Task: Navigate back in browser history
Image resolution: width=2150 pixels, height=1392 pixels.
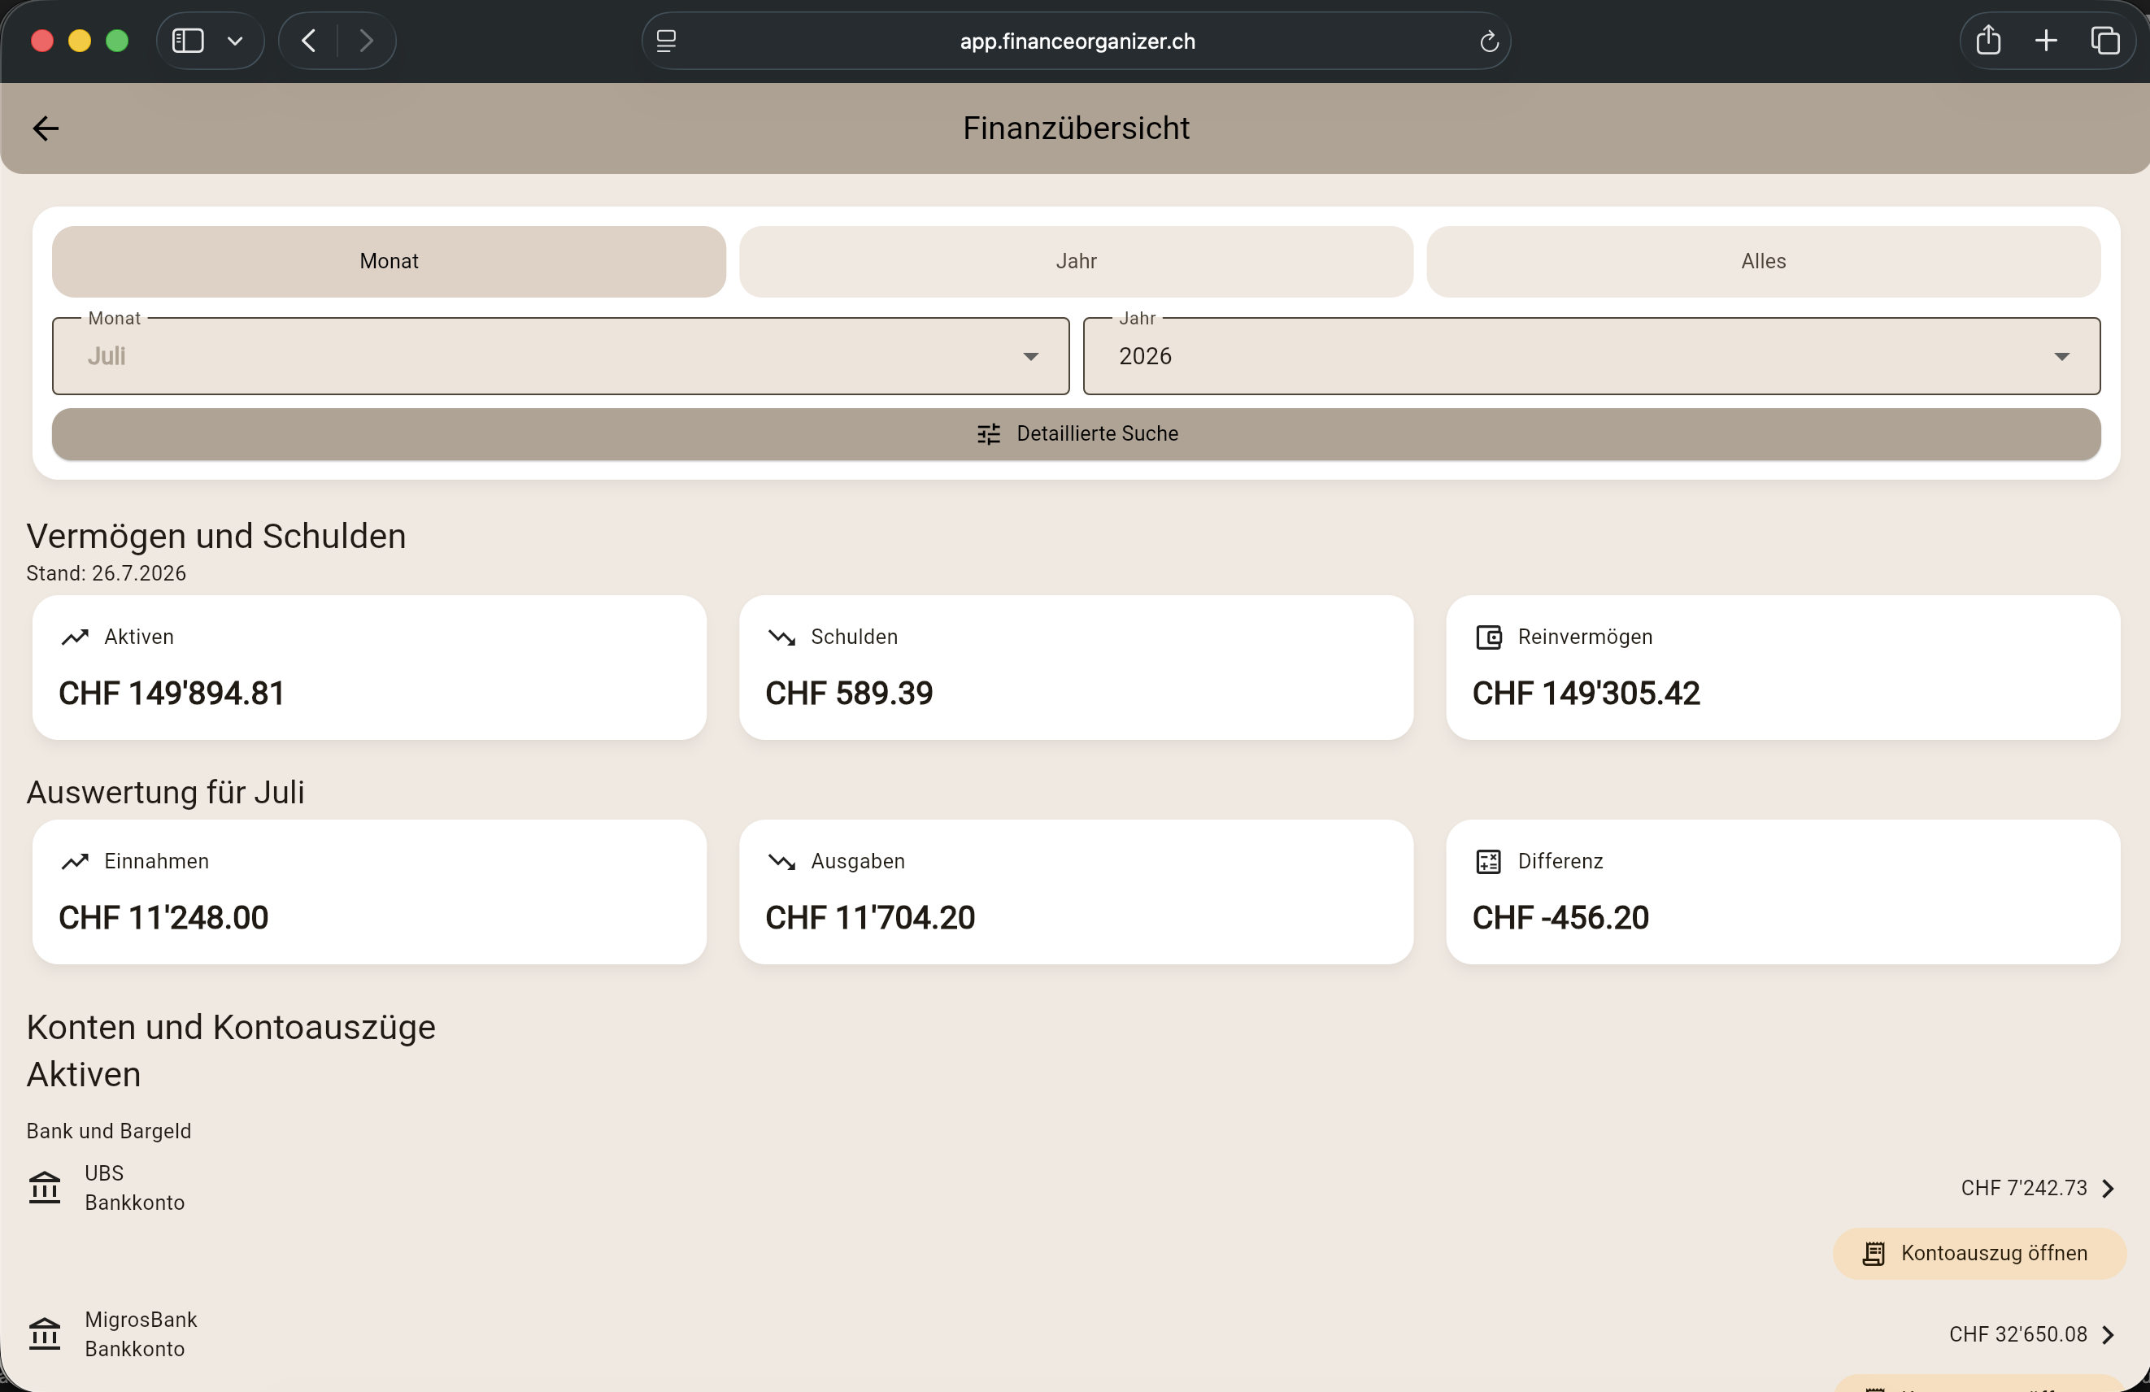Action: (309, 41)
